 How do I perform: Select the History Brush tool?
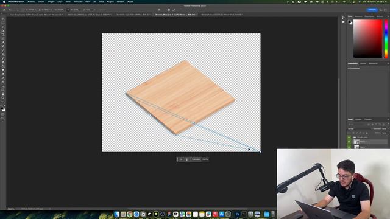[3, 58]
